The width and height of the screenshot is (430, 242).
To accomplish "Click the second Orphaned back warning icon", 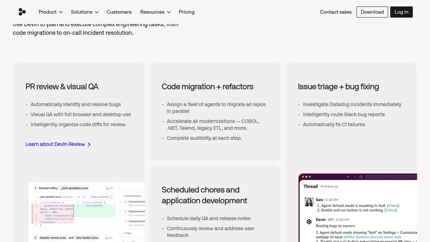I will pyautogui.click(x=125, y=212).
